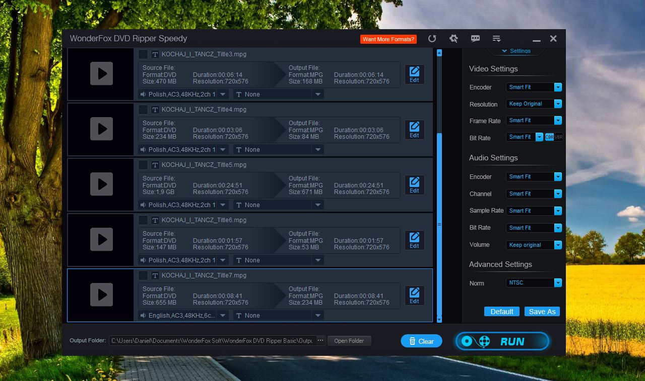Click Edit icon for Title7.mpg

pyautogui.click(x=414, y=296)
